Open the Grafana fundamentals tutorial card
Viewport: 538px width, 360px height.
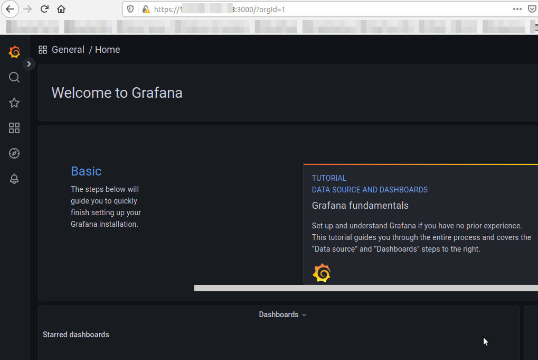(360, 206)
